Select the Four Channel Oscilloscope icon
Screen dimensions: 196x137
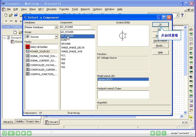click(191, 48)
